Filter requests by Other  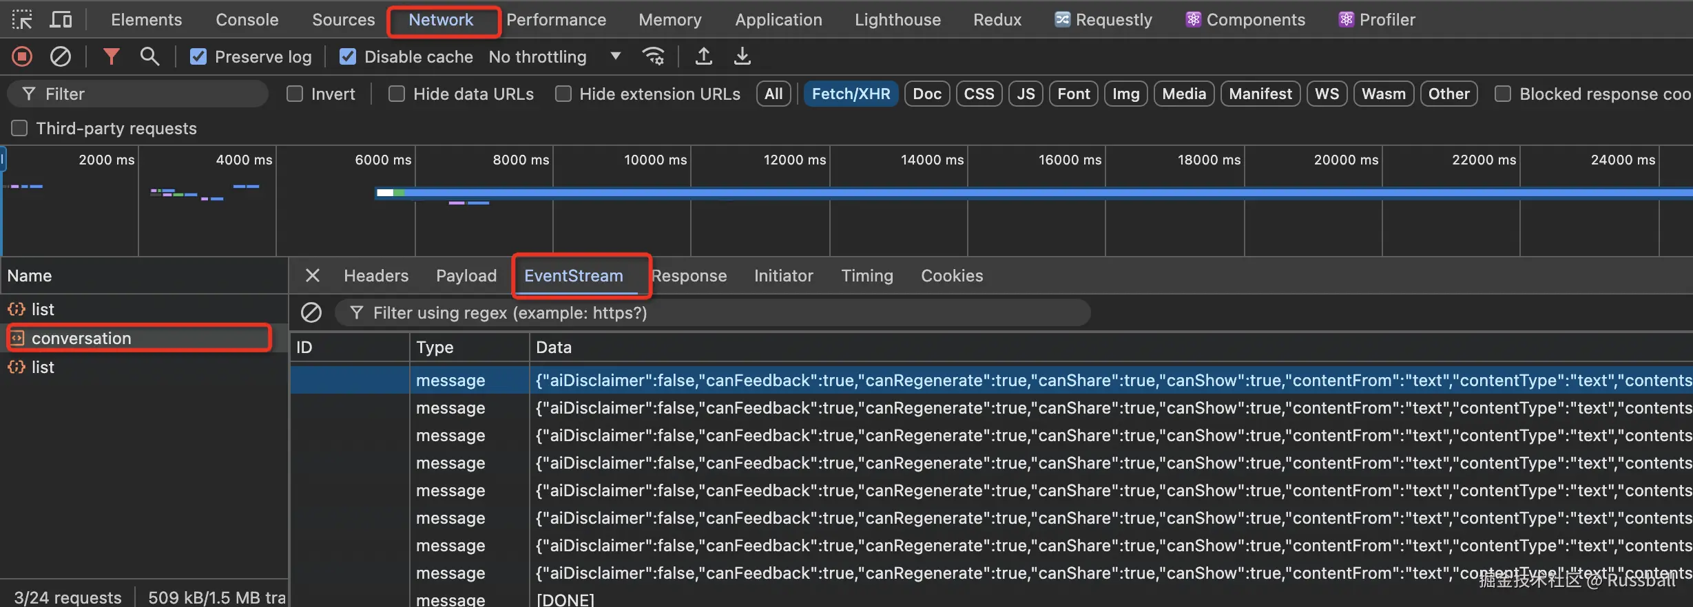[x=1448, y=94]
